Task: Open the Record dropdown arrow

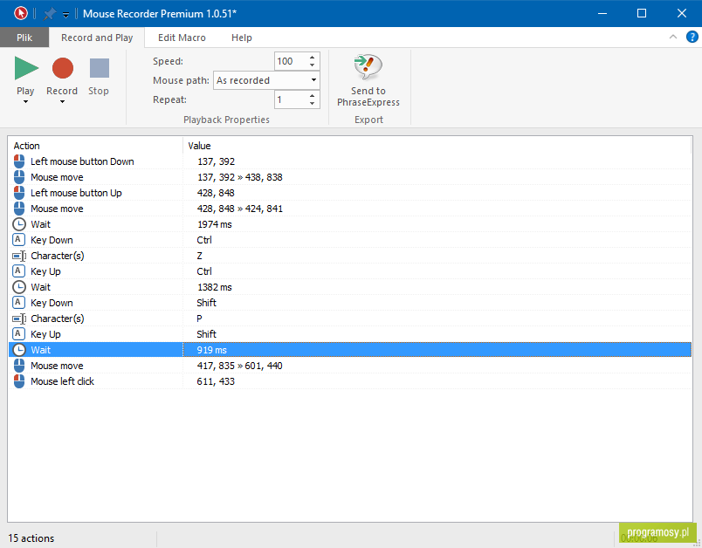Action: (x=62, y=102)
